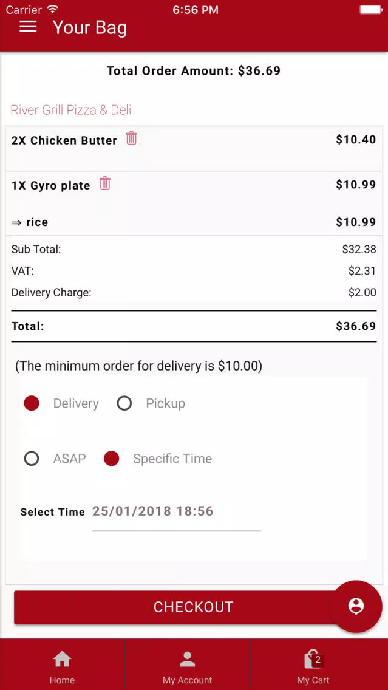Open River Grill Pizza & Deli link
Image resolution: width=388 pixels, height=690 pixels.
pos(71,109)
